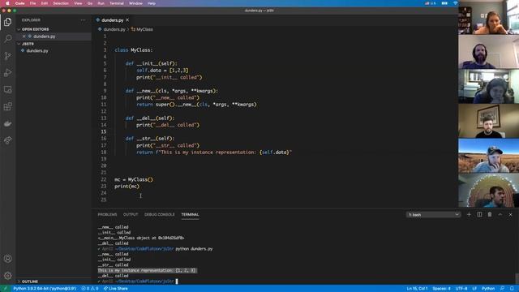Kill the terminal with trash icon
The width and height of the screenshot is (519, 292).
(490, 214)
